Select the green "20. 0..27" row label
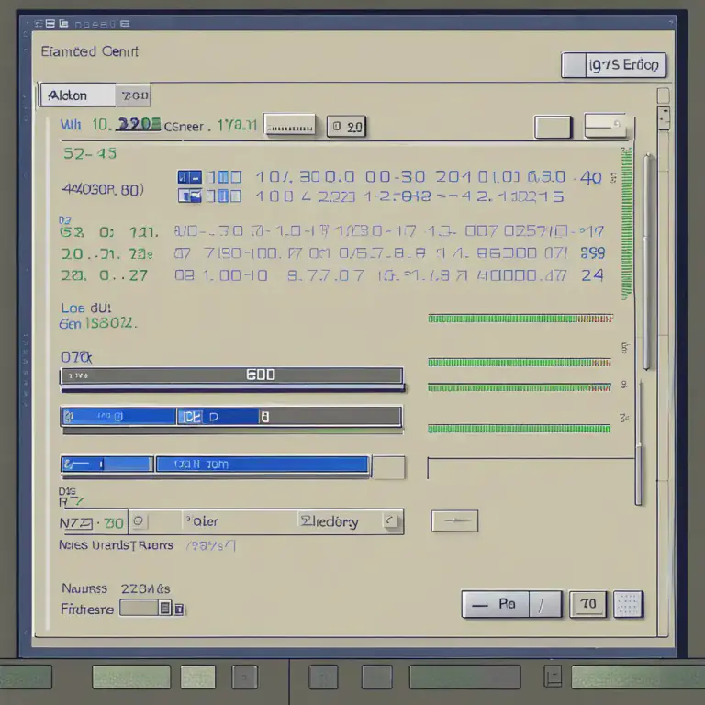Viewport: 705px width, 705px height. pyautogui.click(x=105, y=275)
